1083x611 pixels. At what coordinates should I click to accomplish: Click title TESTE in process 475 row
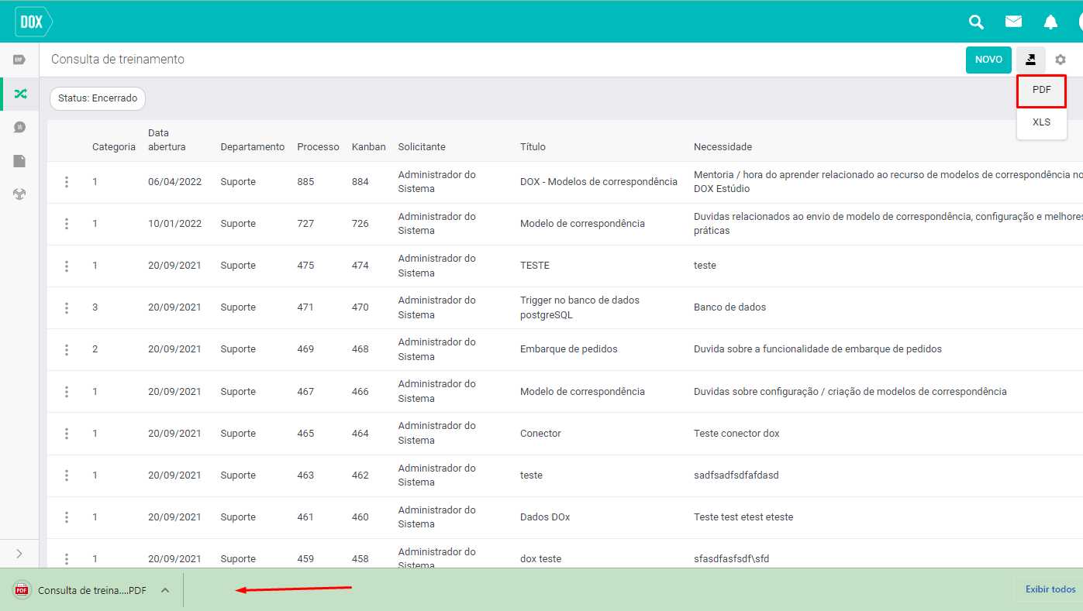coord(535,266)
